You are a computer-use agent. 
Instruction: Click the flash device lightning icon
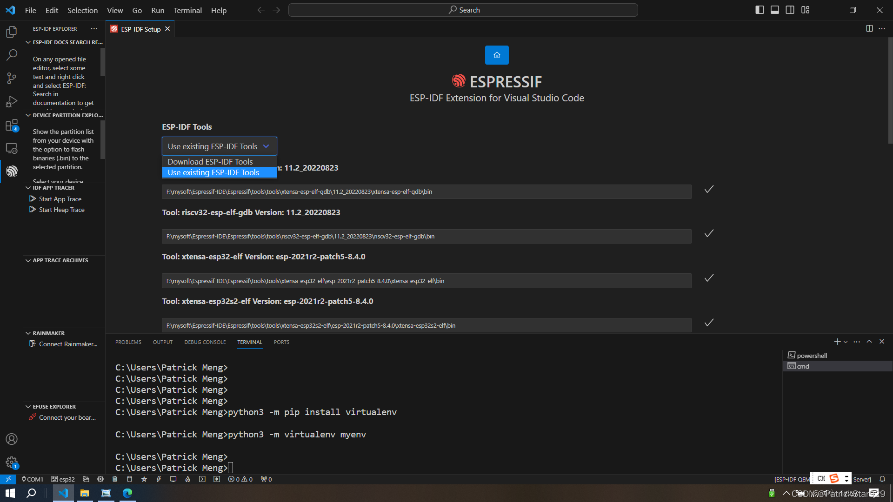pos(159,479)
